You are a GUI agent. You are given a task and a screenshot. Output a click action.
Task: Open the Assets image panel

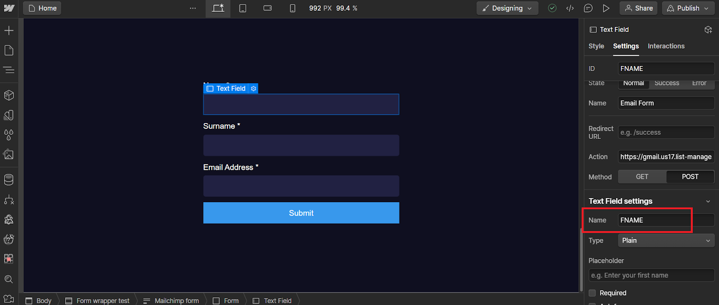point(9,155)
